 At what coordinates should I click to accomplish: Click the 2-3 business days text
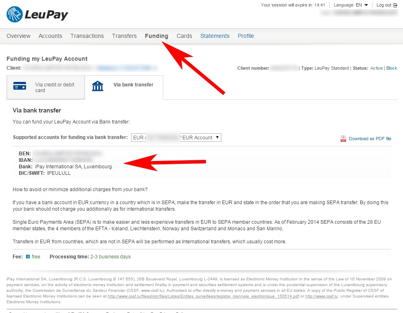click(x=110, y=257)
